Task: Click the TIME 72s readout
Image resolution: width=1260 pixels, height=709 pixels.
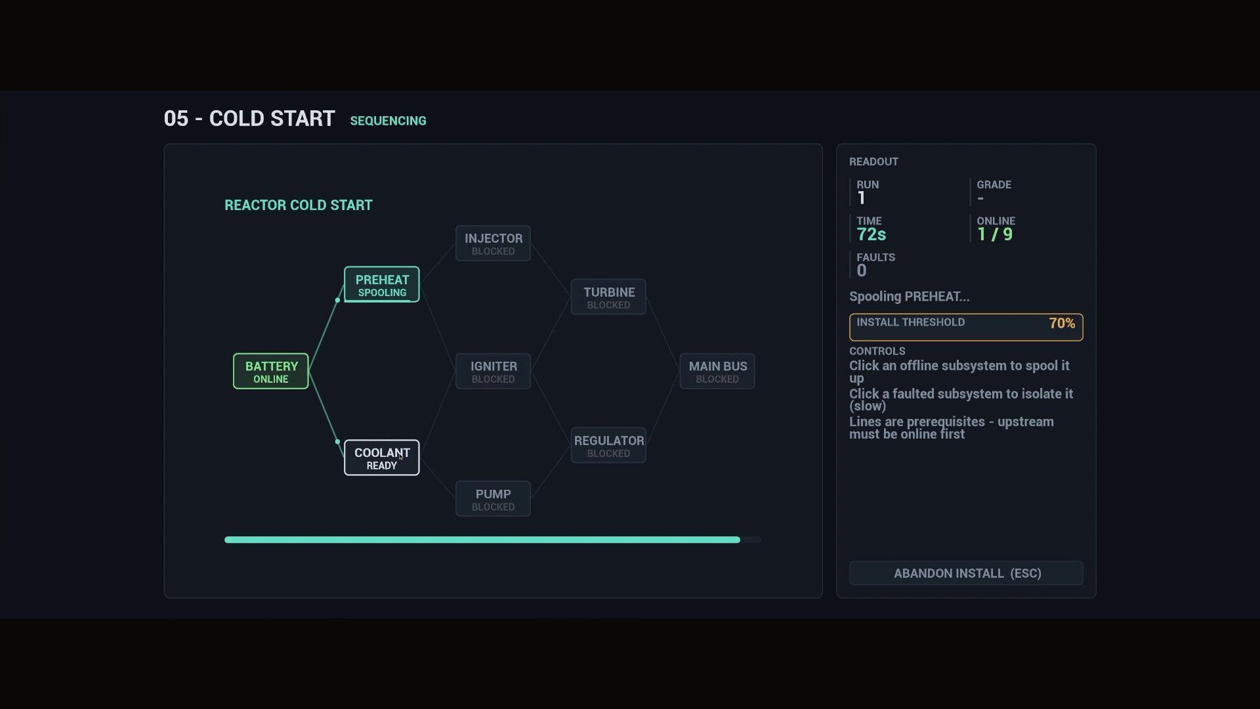Action: 872,228
